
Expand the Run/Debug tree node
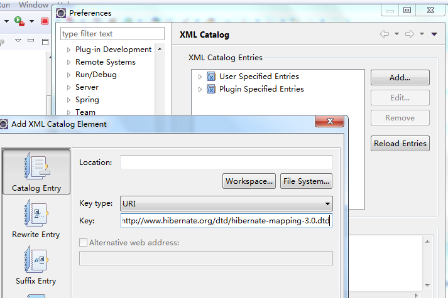(x=68, y=75)
